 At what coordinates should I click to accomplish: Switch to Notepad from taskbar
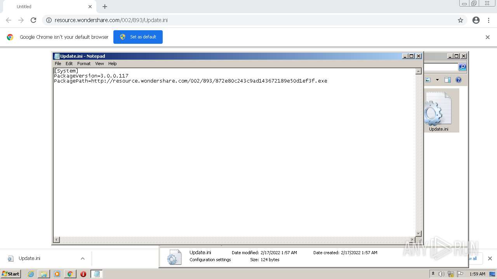click(x=97, y=274)
